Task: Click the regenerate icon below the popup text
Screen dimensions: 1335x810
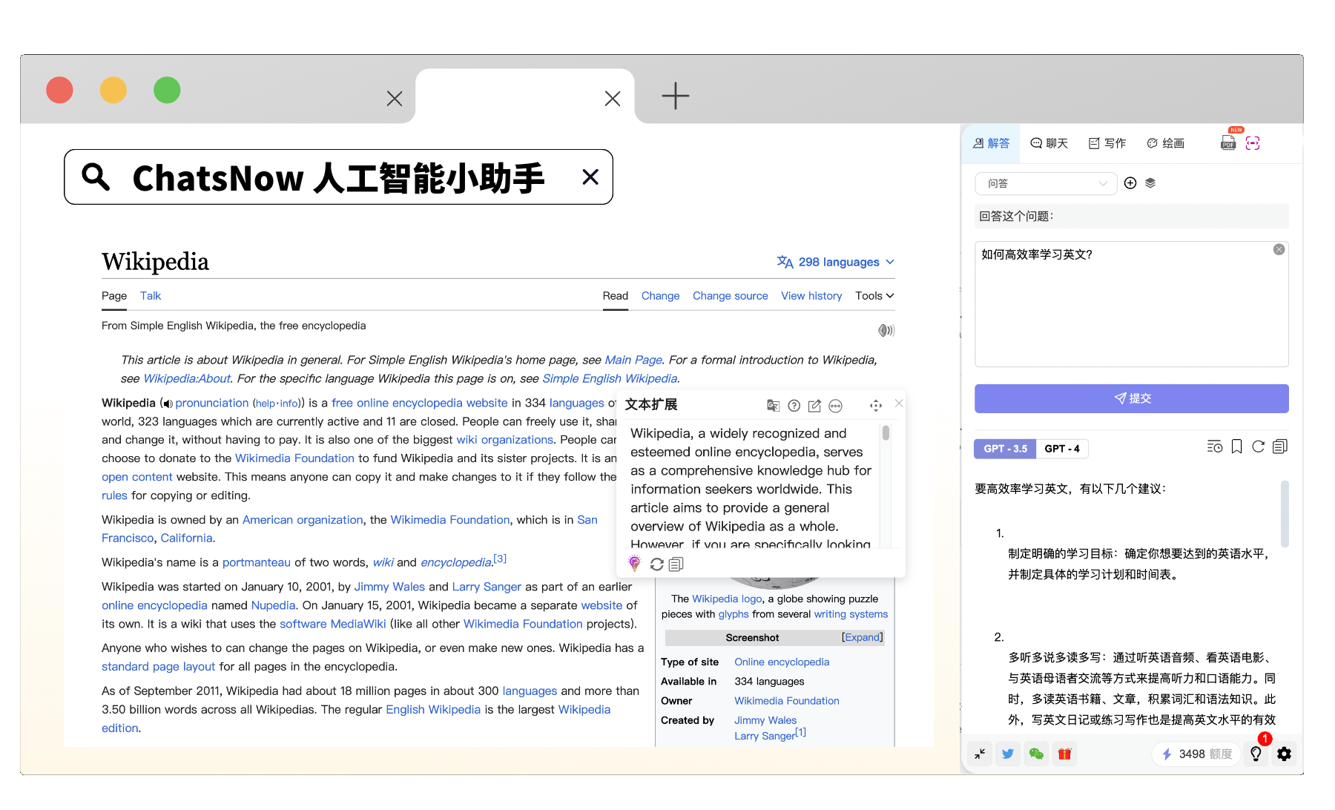Action: click(656, 564)
